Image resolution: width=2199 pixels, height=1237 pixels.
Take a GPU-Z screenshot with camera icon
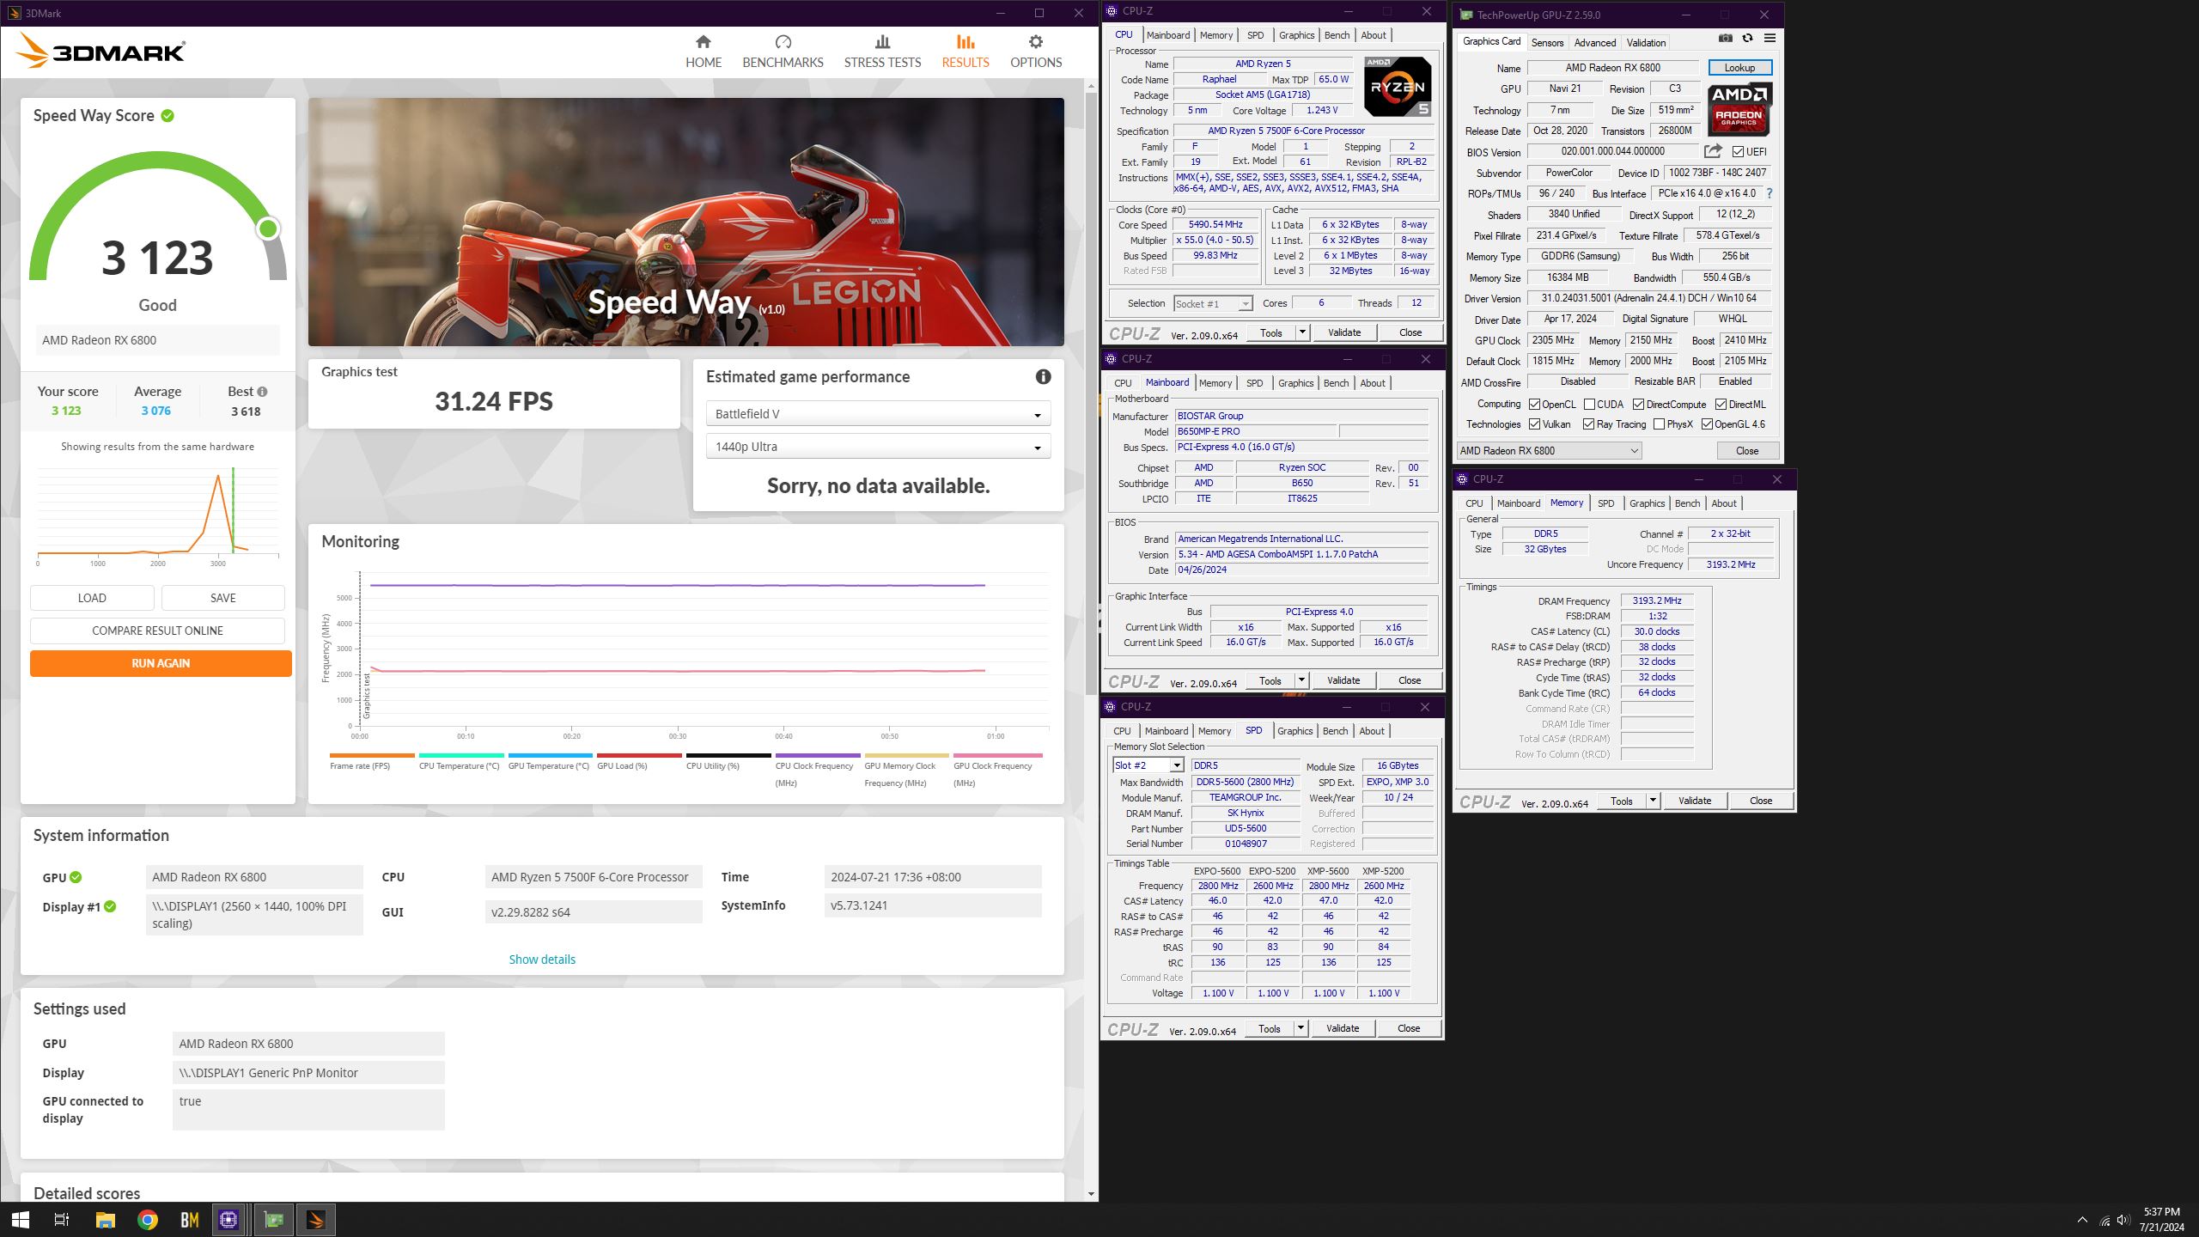pyautogui.click(x=1725, y=38)
